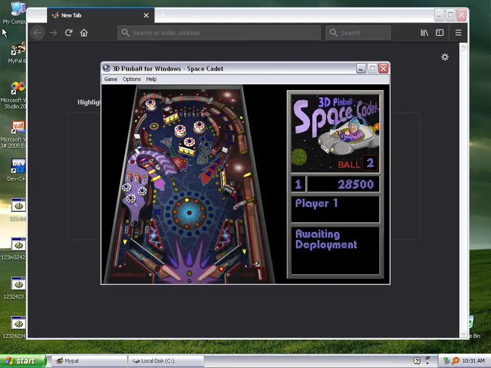The image size is (491, 368).
Task: Click the browser back arrow button
Action: [x=37, y=33]
